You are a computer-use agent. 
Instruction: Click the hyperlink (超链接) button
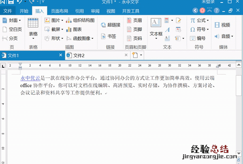[x=110, y=25]
